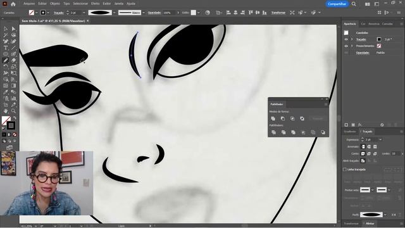The image size is (405, 228).
Task: Click the Traçado label in control bar
Action: coord(59,13)
